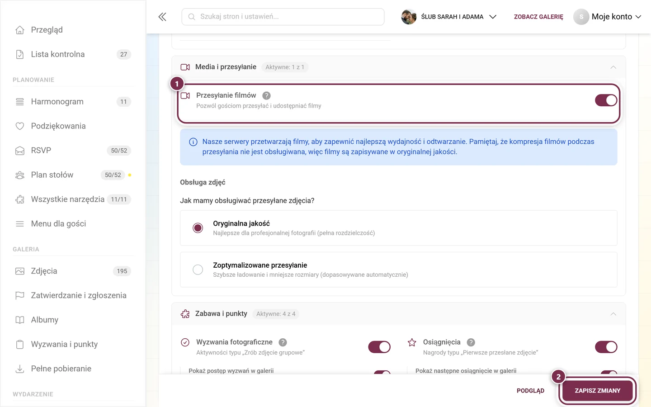This screenshot has height=407, width=651.
Task: Click the Lista kontrolna document icon
Action: [20, 54]
